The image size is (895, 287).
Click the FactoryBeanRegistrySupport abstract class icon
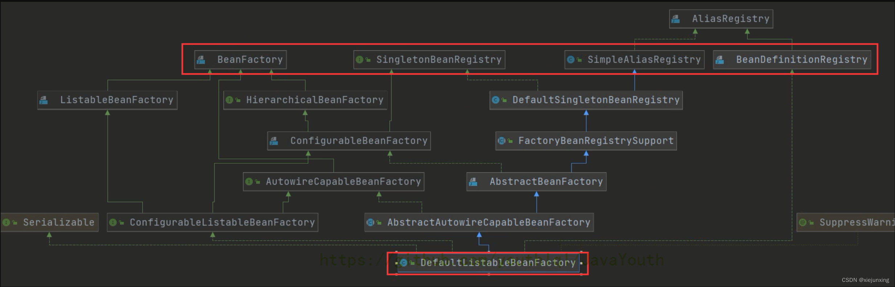tap(502, 141)
